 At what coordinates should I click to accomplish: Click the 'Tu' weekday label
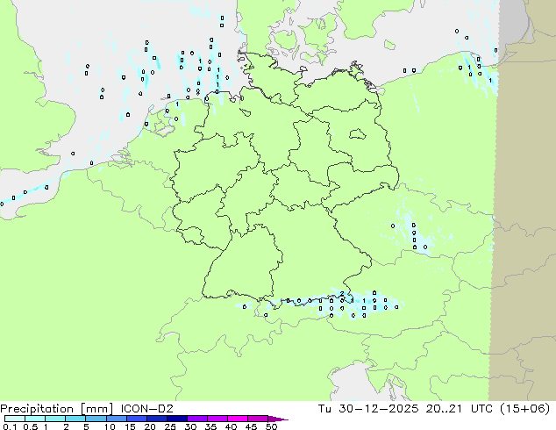pyautogui.click(x=324, y=409)
